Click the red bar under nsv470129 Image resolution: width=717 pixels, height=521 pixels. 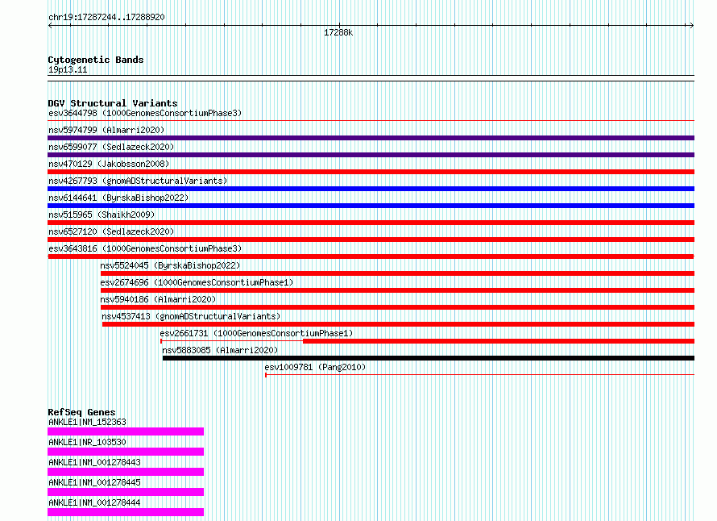(x=371, y=172)
